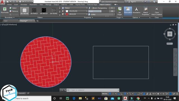Open Microsoft Store from the taskbar
This screenshot has width=179, height=101.
pyautogui.click(x=106, y=98)
